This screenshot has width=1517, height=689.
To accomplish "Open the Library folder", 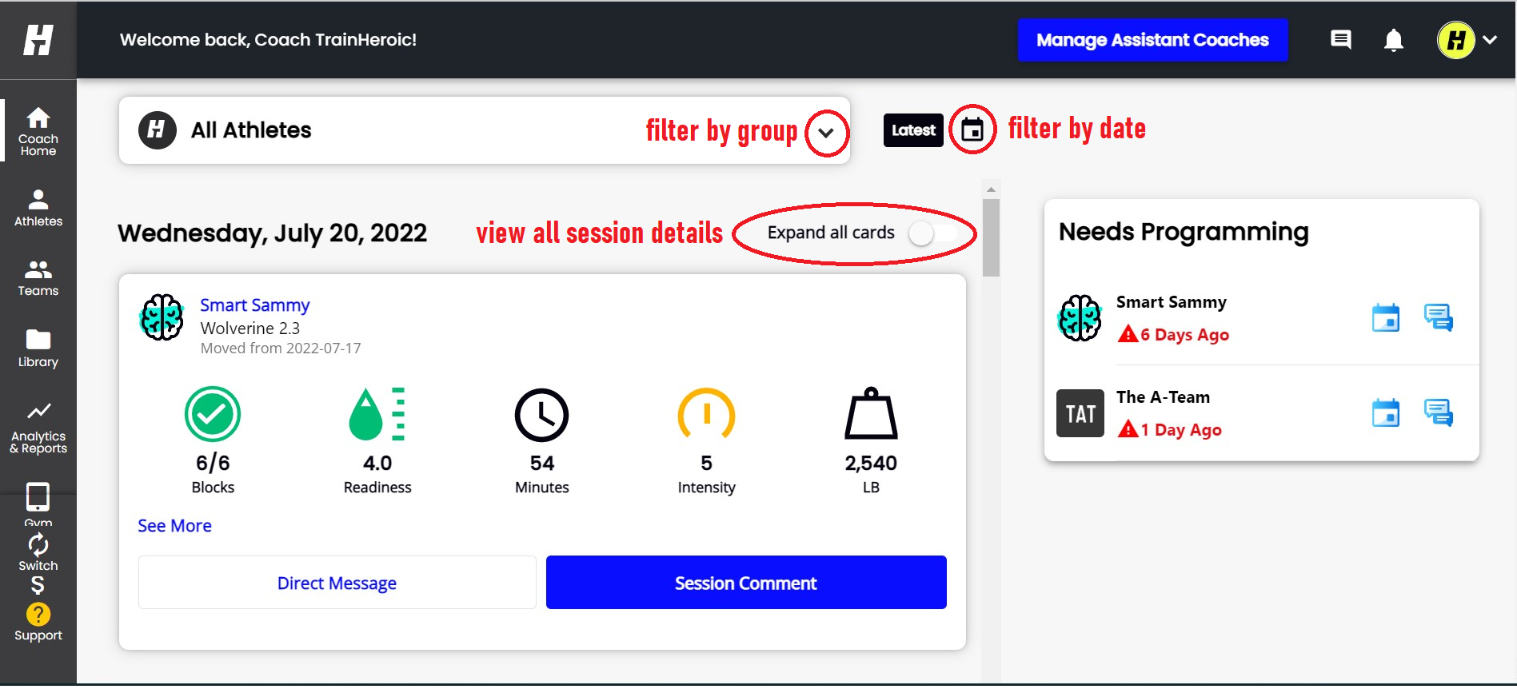I will [x=38, y=348].
